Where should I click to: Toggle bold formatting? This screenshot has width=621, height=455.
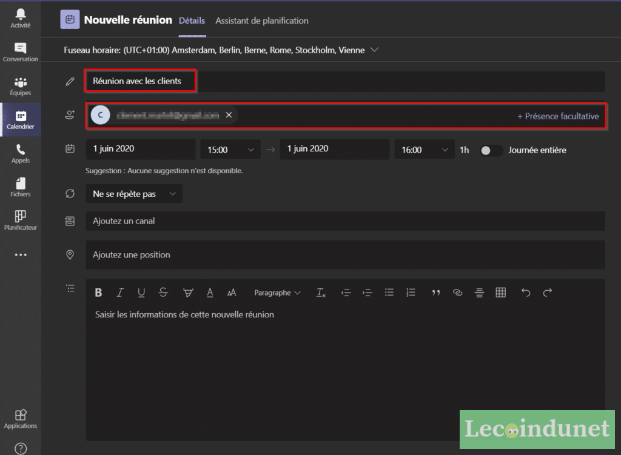click(x=99, y=293)
